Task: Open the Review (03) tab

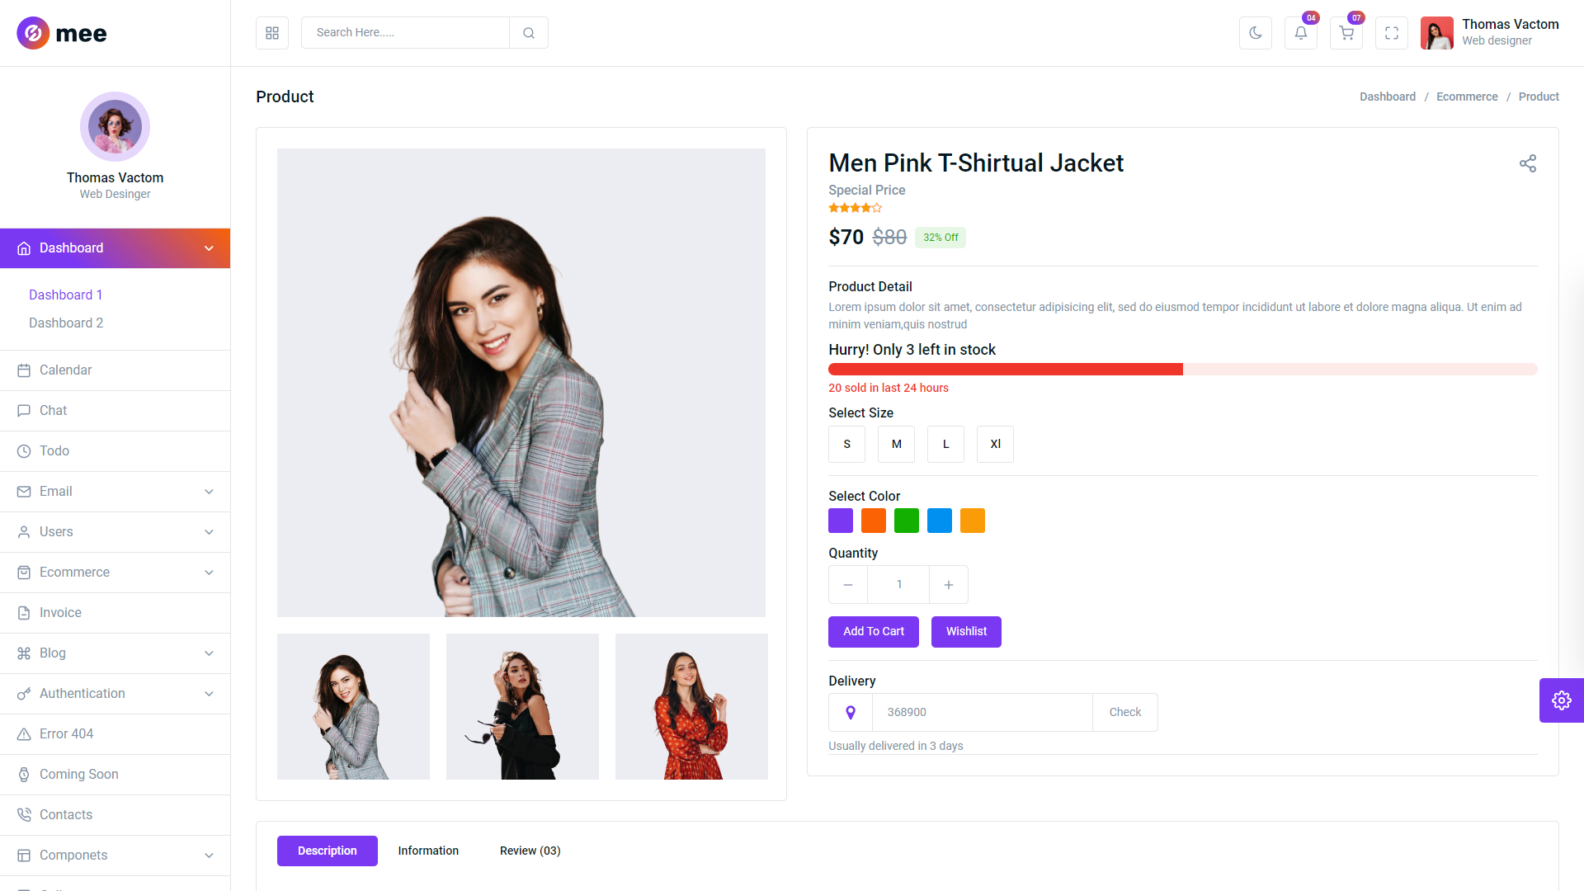Action: (x=530, y=851)
